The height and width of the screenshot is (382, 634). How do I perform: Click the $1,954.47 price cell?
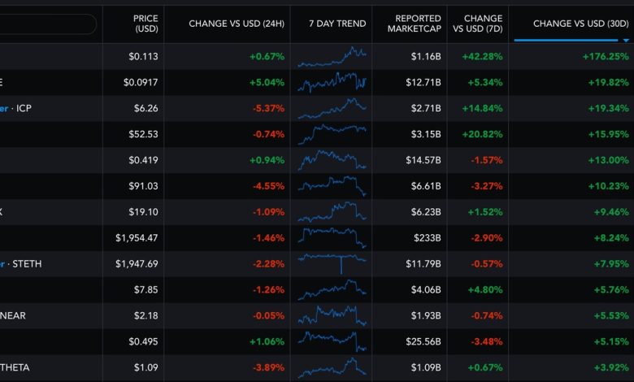point(137,238)
